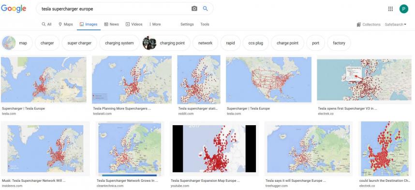
Task: Open the tesla.com North America map thumbnail
Action: click(x=268, y=80)
